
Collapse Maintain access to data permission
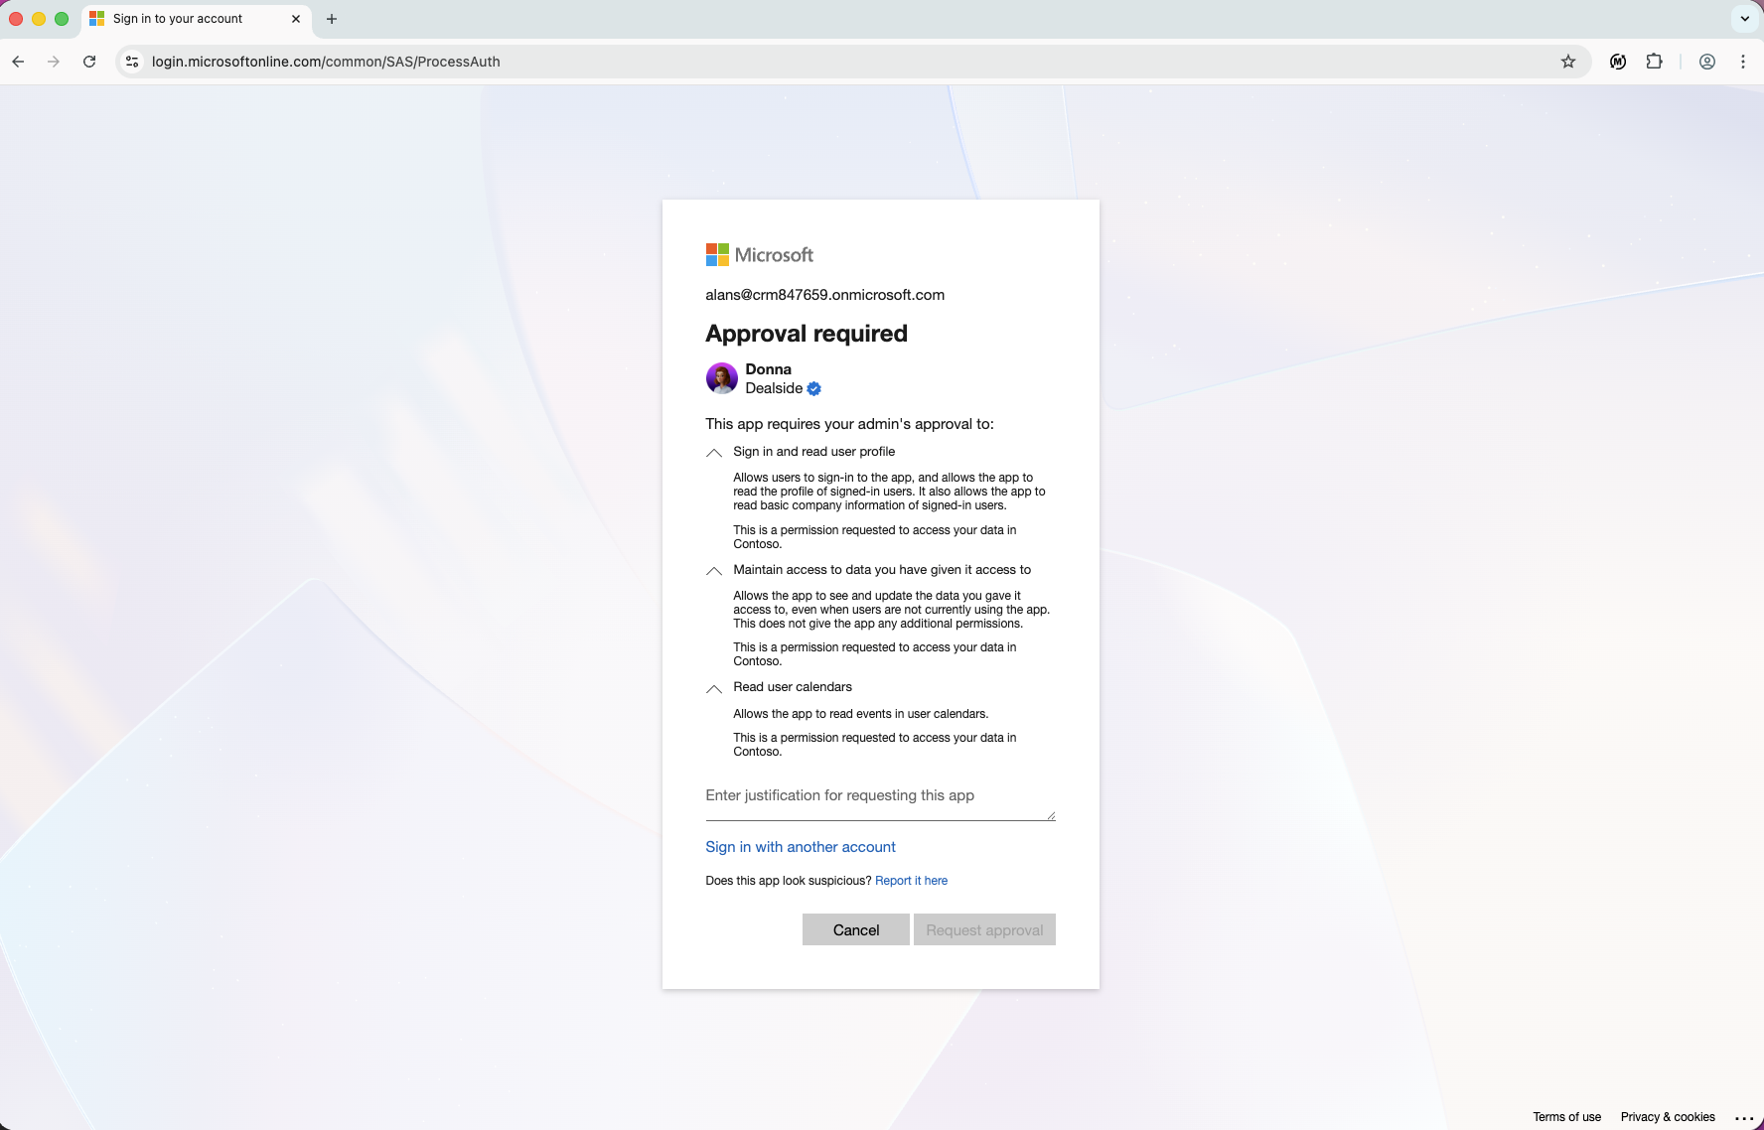tap(714, 571)
